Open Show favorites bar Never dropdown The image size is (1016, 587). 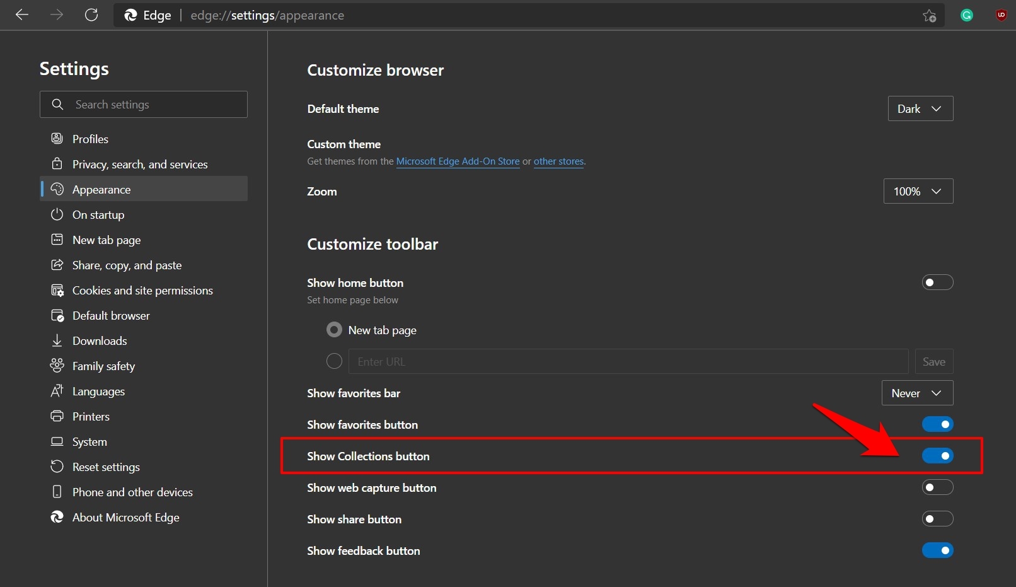pyautogui.click(x=917, y=393)
